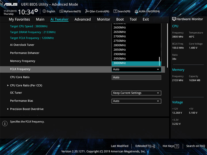
Task: Click Search on FAQ link
Action: click(x=195, y=146)
